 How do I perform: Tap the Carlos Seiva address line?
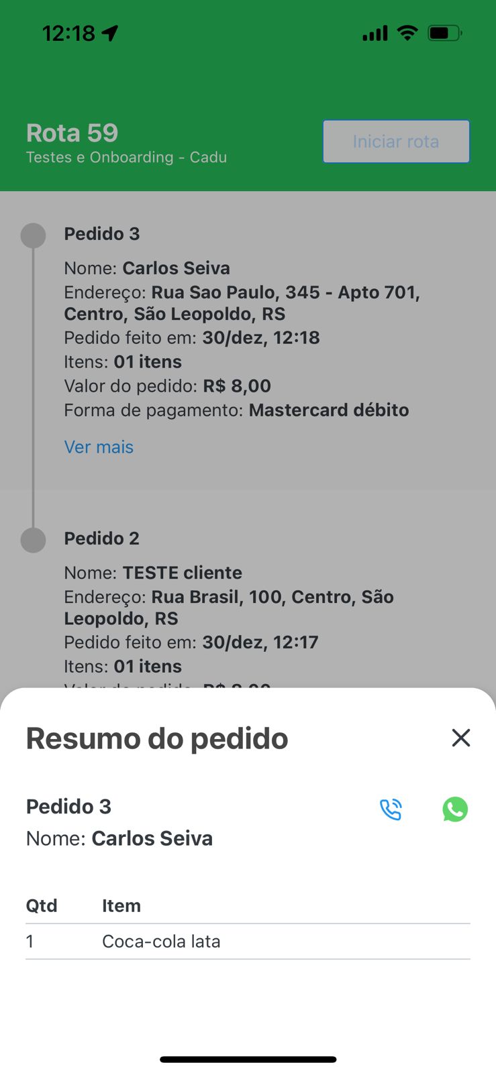[x=242, y=303]
